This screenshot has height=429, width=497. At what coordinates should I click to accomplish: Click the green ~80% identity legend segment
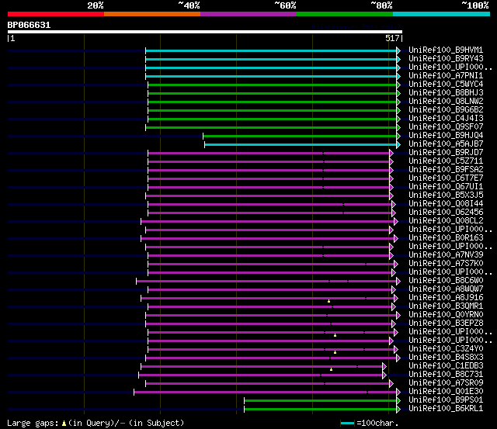click(345, 14)
